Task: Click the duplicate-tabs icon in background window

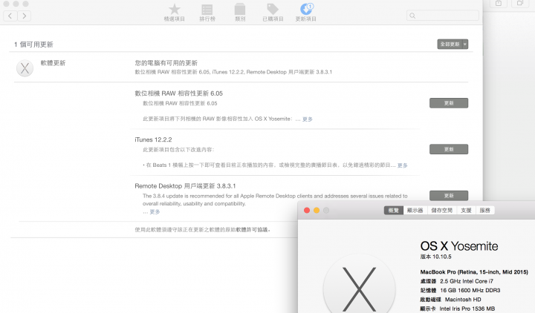Action: (520, 3)
